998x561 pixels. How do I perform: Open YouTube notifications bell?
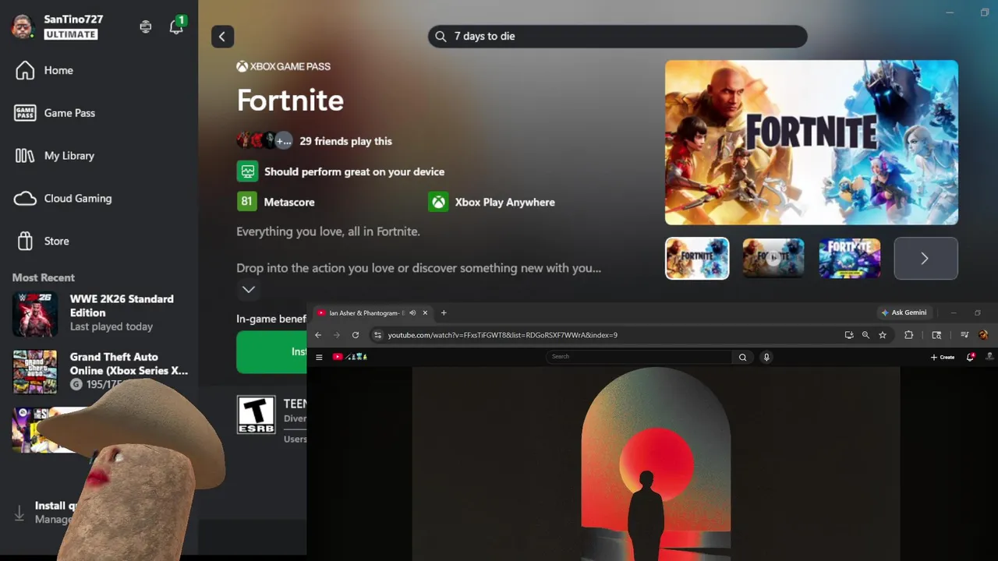[x=971, y=357]
